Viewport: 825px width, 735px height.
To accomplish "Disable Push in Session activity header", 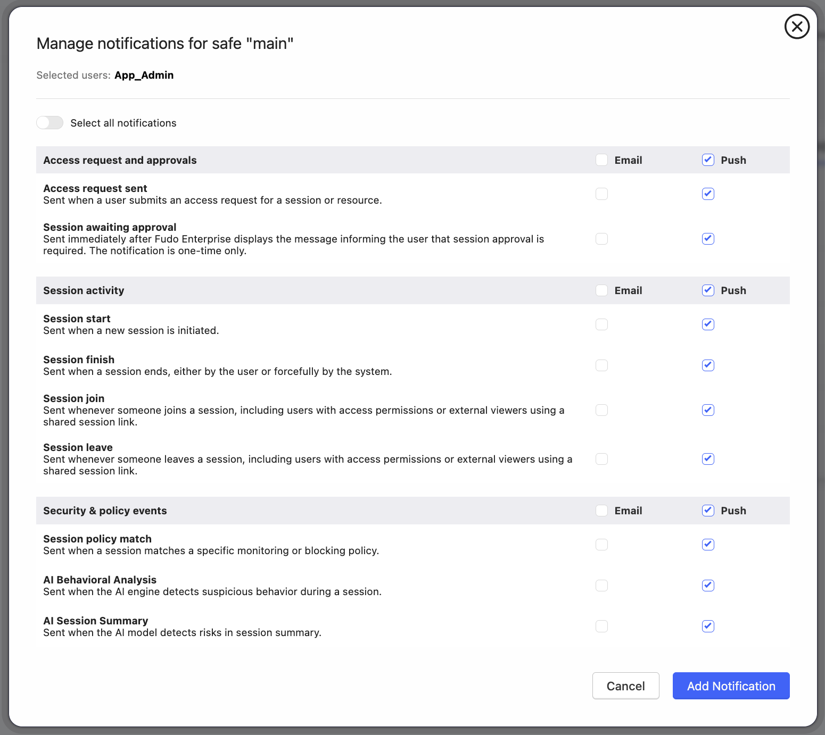I will [x=708, y=290].
